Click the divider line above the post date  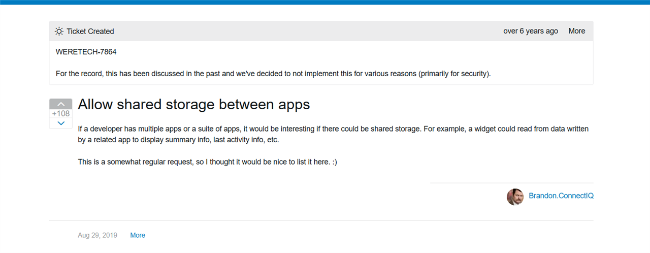click(321, 221)
